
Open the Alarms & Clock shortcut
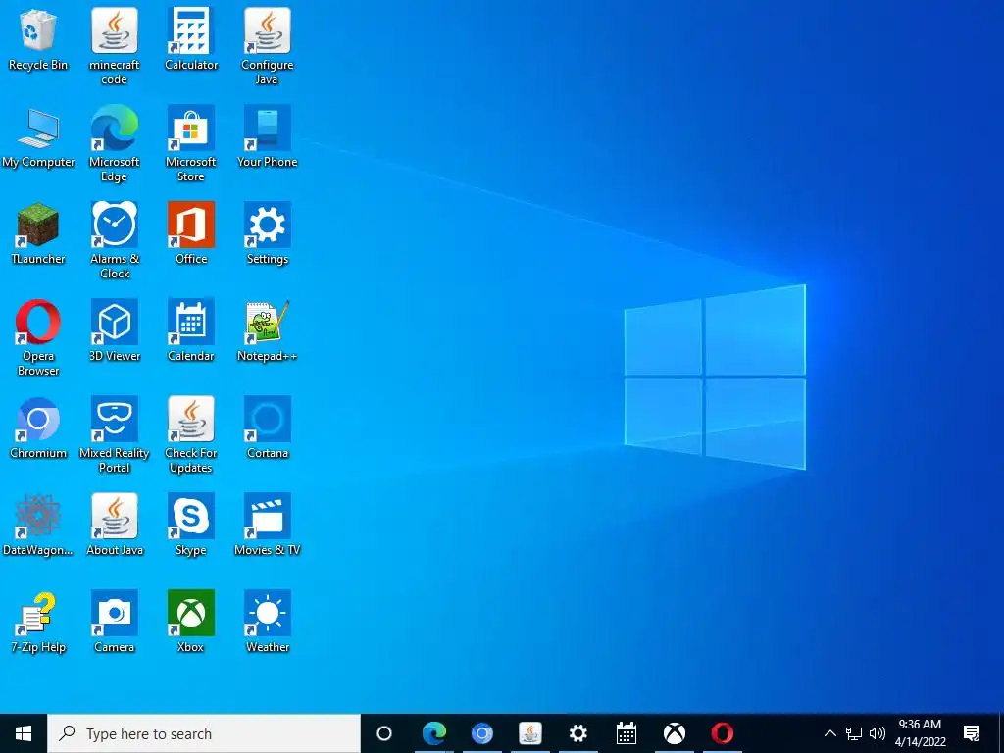pos(114,241)
